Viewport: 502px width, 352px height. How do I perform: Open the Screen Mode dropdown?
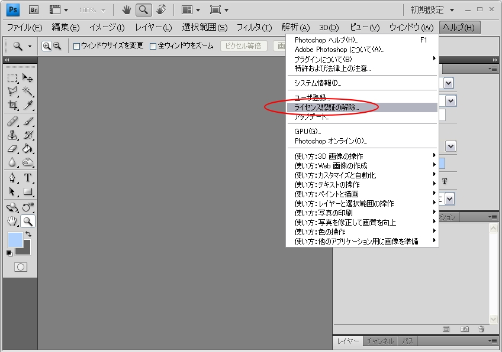coord(219,10)
